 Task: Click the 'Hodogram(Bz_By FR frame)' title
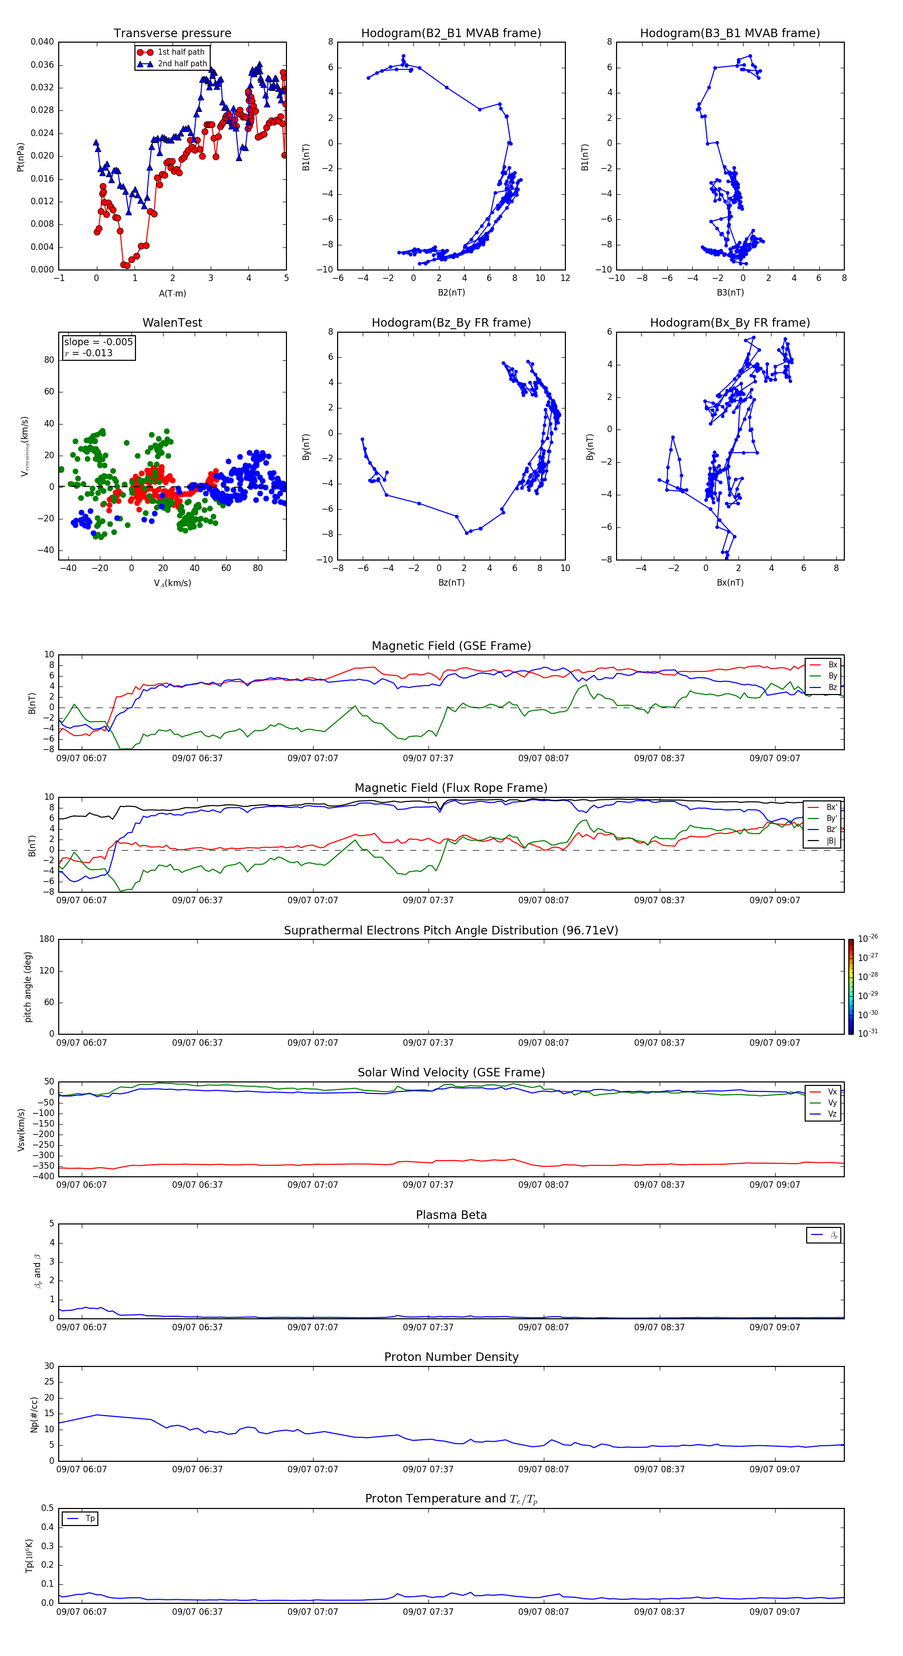(x=451, y=323)
